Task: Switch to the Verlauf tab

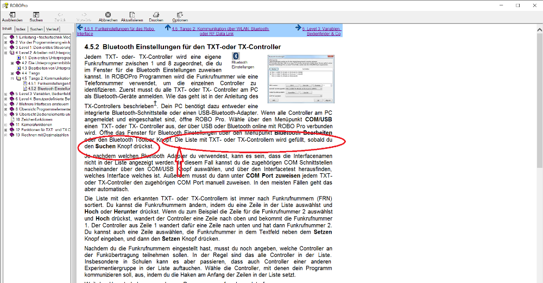Action: tap(52, 29)
